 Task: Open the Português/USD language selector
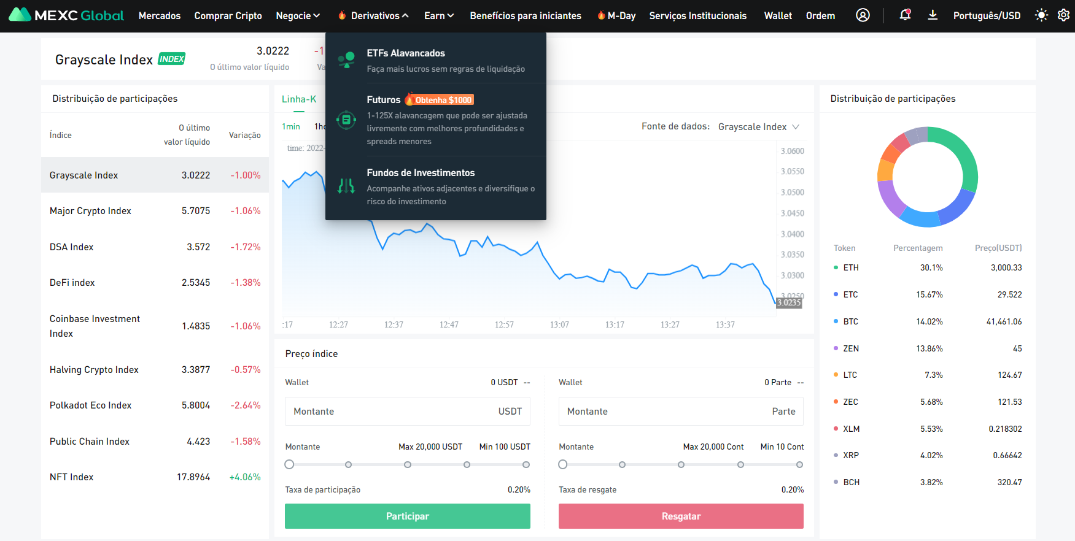click(x=987, y=15)
